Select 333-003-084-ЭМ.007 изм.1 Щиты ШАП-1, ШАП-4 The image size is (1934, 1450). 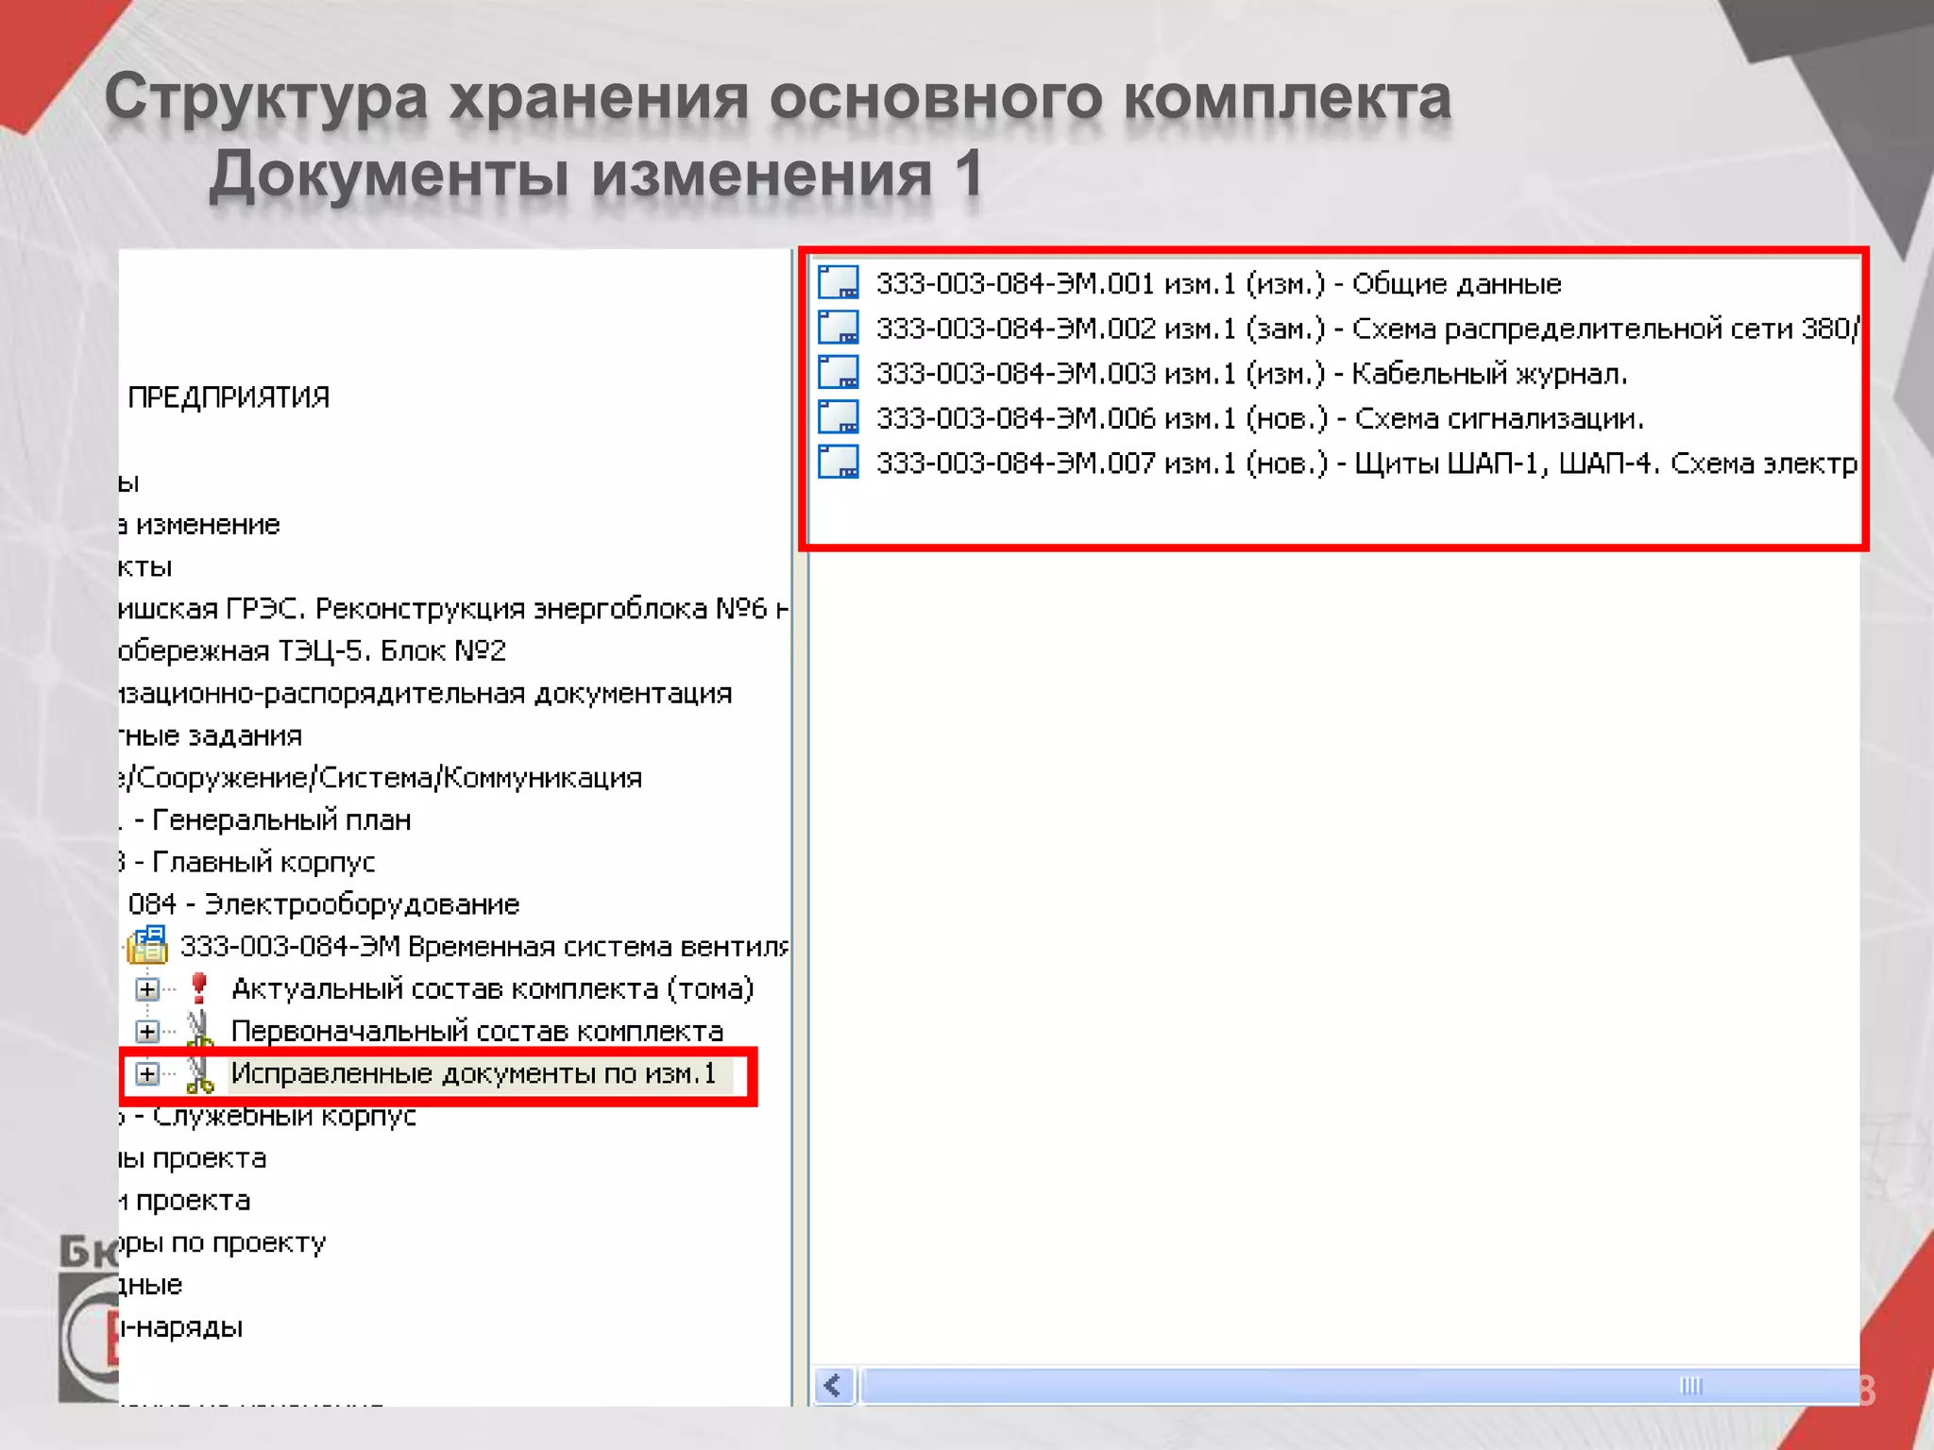[1367, 464]
